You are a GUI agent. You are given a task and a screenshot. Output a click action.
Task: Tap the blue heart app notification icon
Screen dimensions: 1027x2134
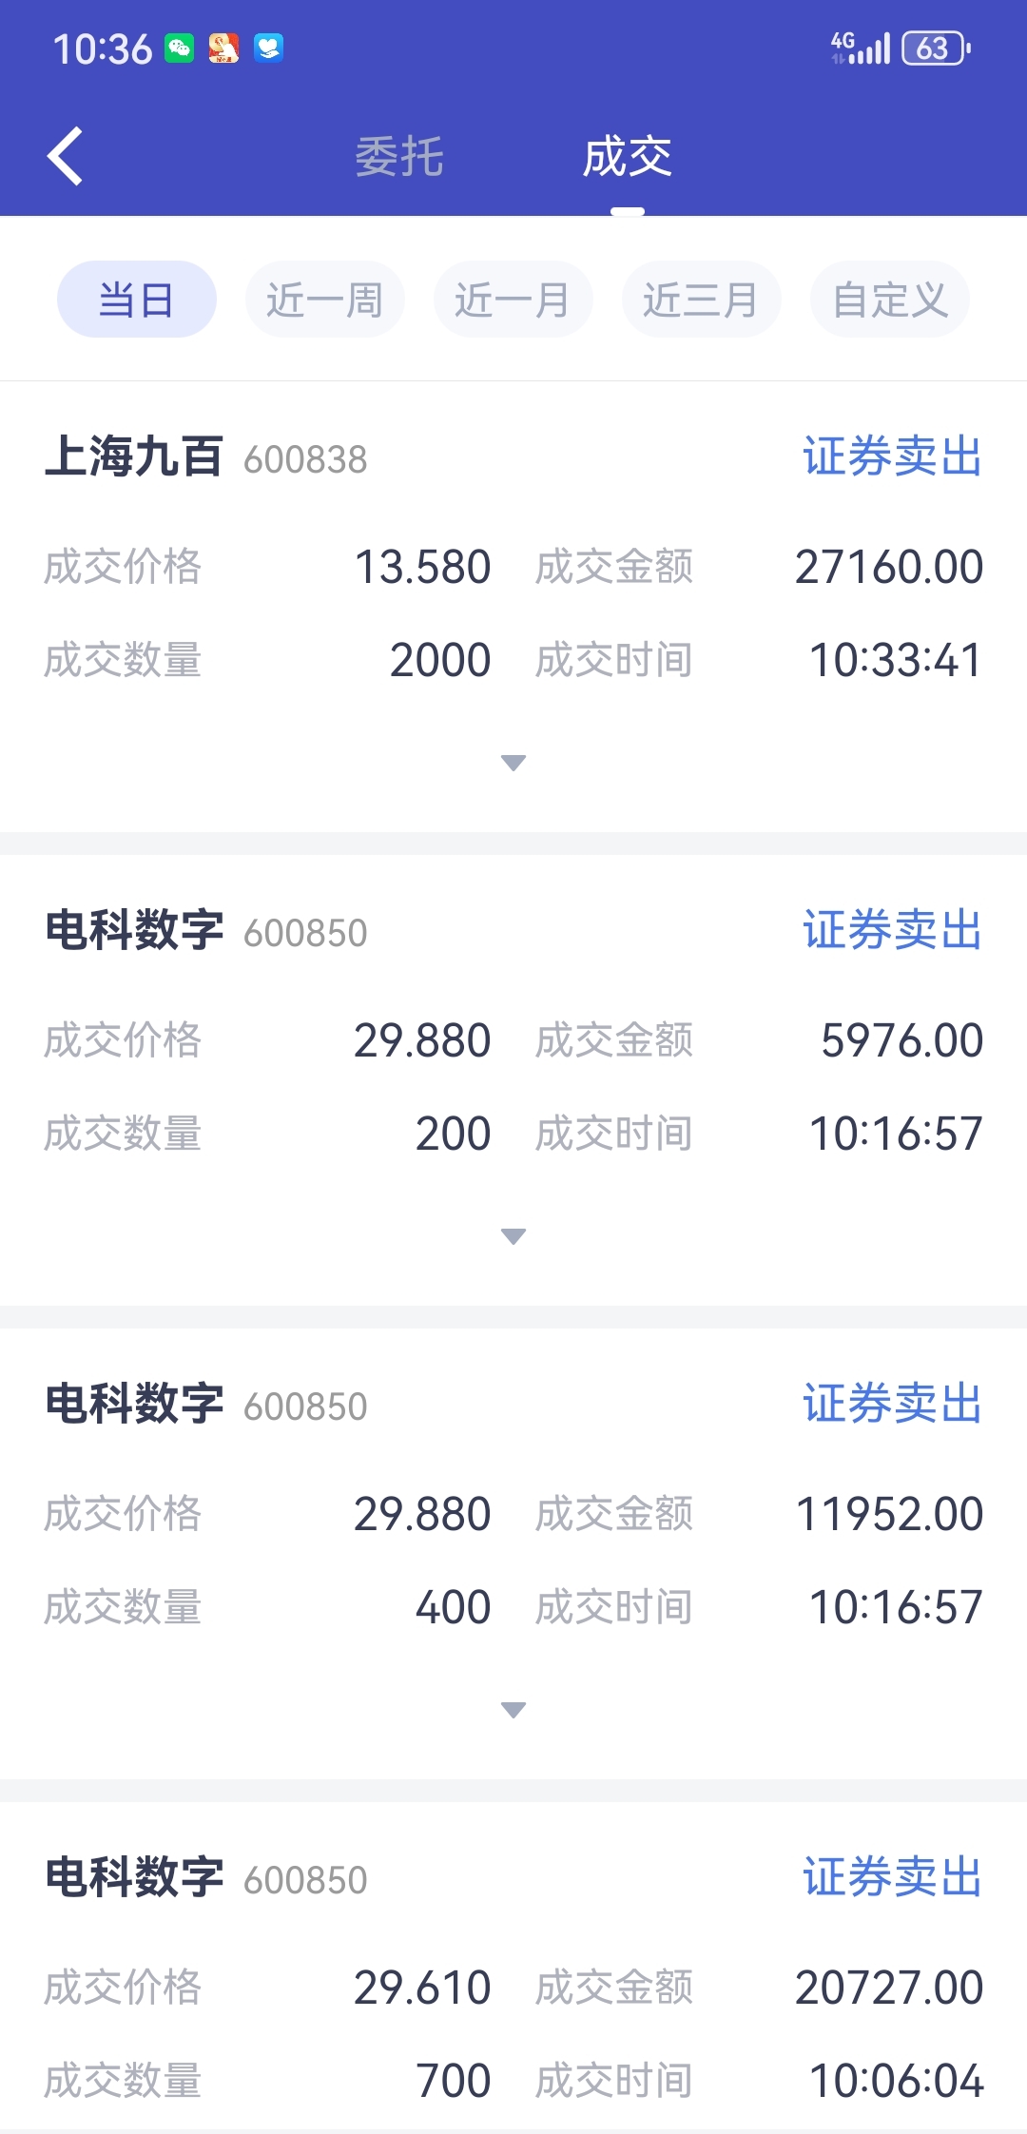click(x=269, y=48)
